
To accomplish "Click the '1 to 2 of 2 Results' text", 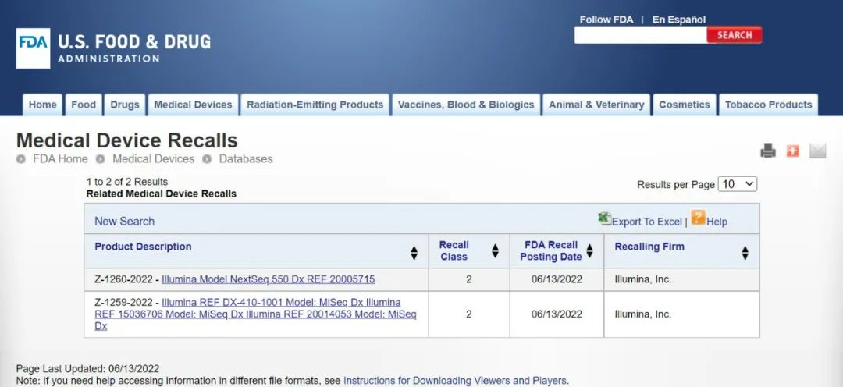I will (127, 182).
